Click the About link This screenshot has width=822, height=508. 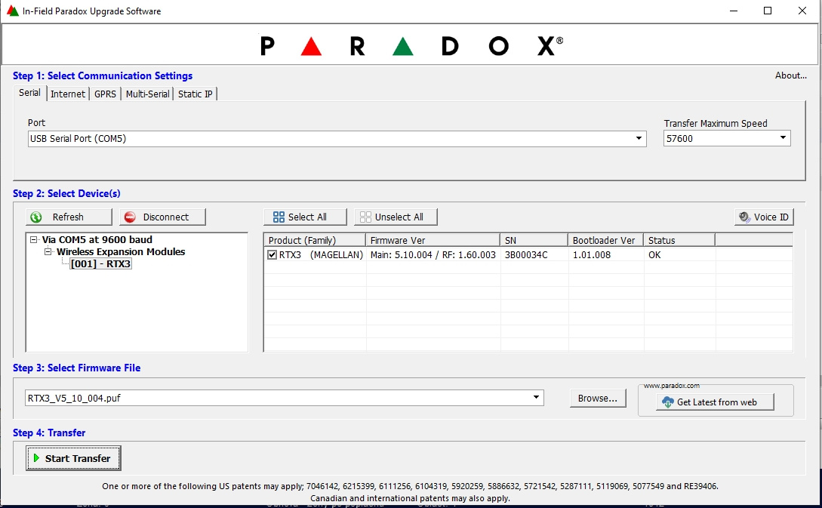[x=790, y=75]
